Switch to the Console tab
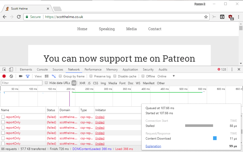The height and width of the screenshot is (152, 243). click(x=42, y=70)
